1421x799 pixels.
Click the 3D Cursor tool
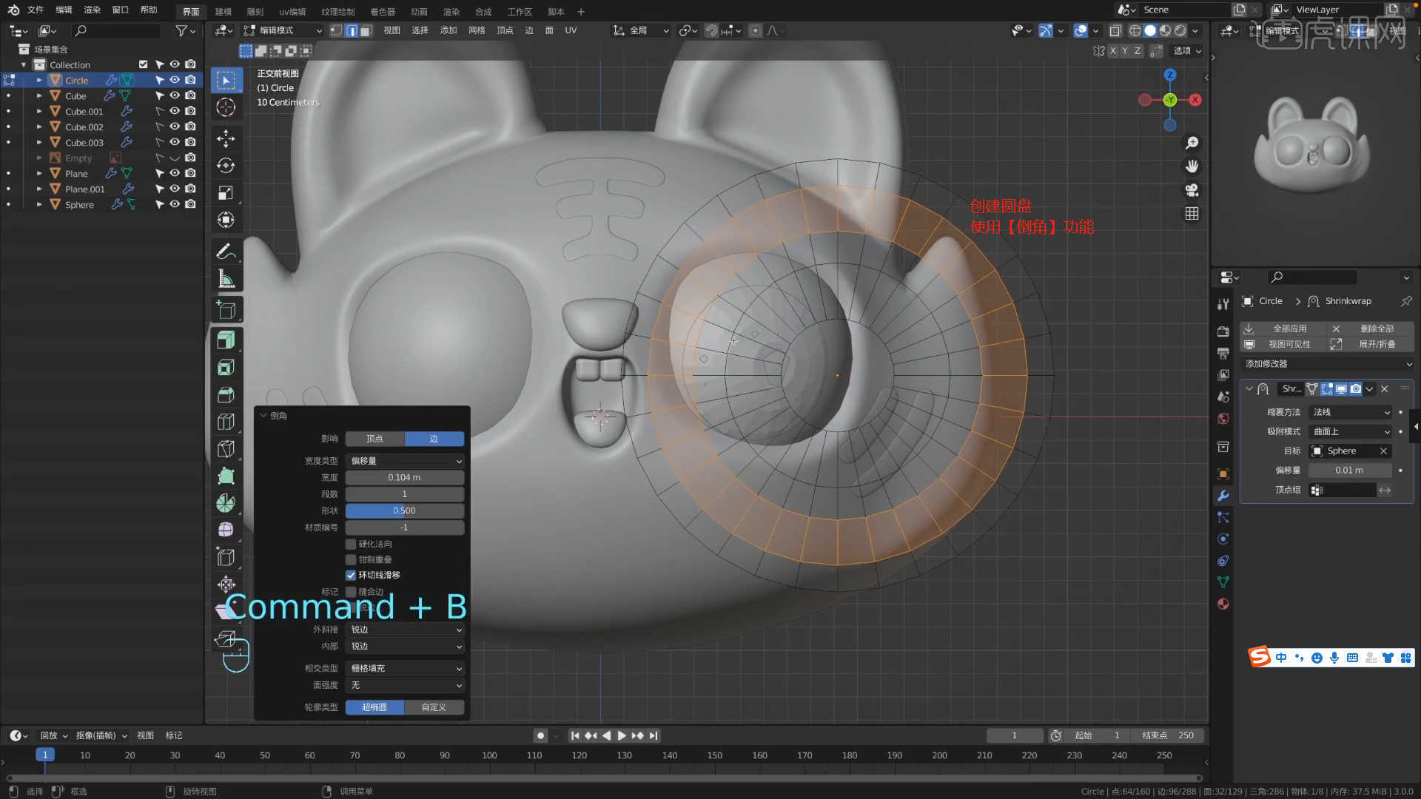(x=226, y=108)
